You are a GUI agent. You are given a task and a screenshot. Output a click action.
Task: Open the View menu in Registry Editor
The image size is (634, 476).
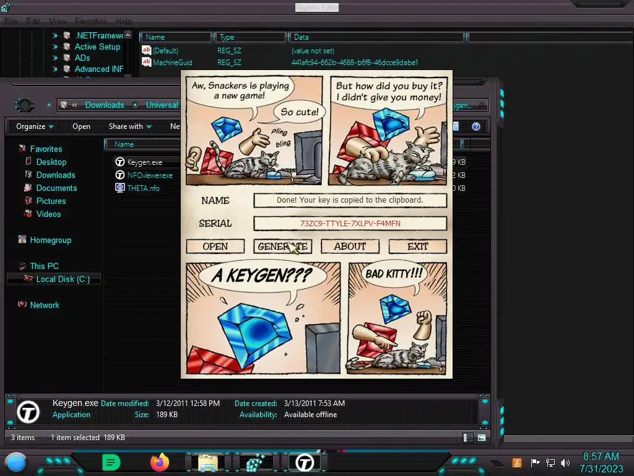[58, 21]
